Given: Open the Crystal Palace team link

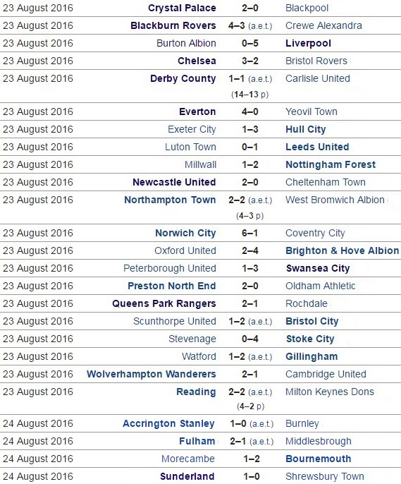Looking at the screenshot, I should coord(182,8).
